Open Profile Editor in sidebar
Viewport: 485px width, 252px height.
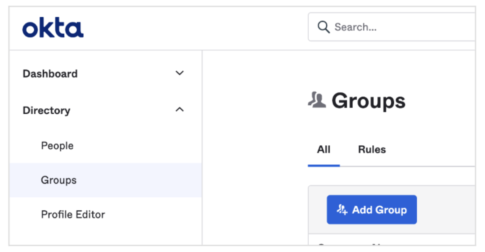tap(73, 214)
